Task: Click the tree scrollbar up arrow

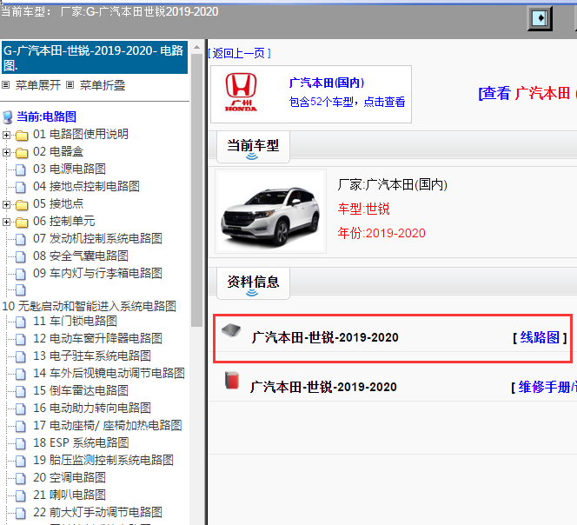Action: 197,47
